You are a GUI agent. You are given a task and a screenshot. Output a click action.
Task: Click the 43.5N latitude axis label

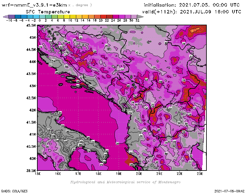pyautogui.click(x=31, y=74)
